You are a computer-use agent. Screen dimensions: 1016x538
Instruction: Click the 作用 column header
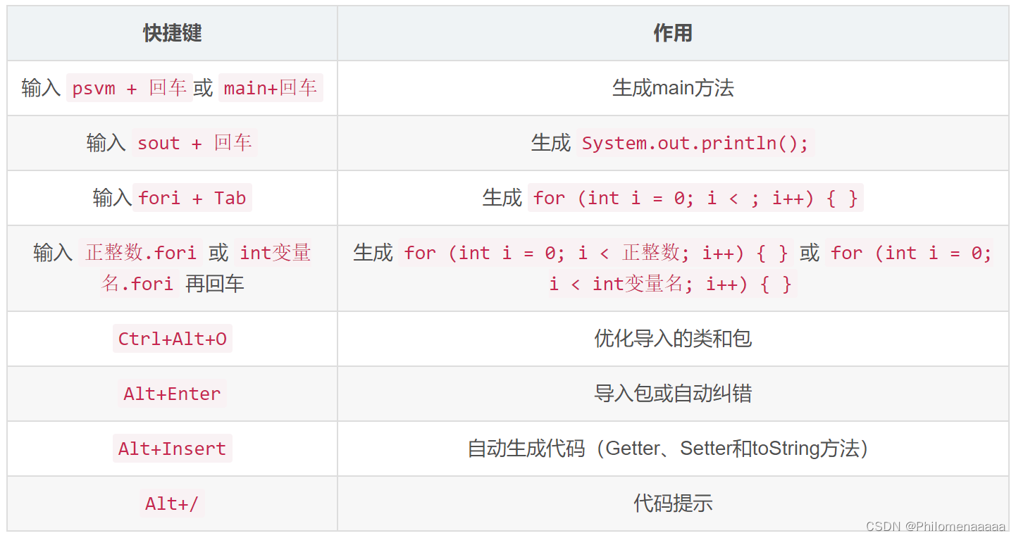673,33
